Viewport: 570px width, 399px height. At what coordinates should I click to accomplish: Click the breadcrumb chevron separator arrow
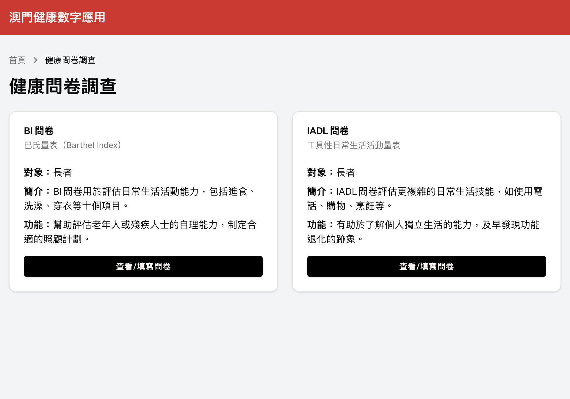35,60
